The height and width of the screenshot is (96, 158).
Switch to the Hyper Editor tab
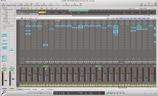[50, 89]
